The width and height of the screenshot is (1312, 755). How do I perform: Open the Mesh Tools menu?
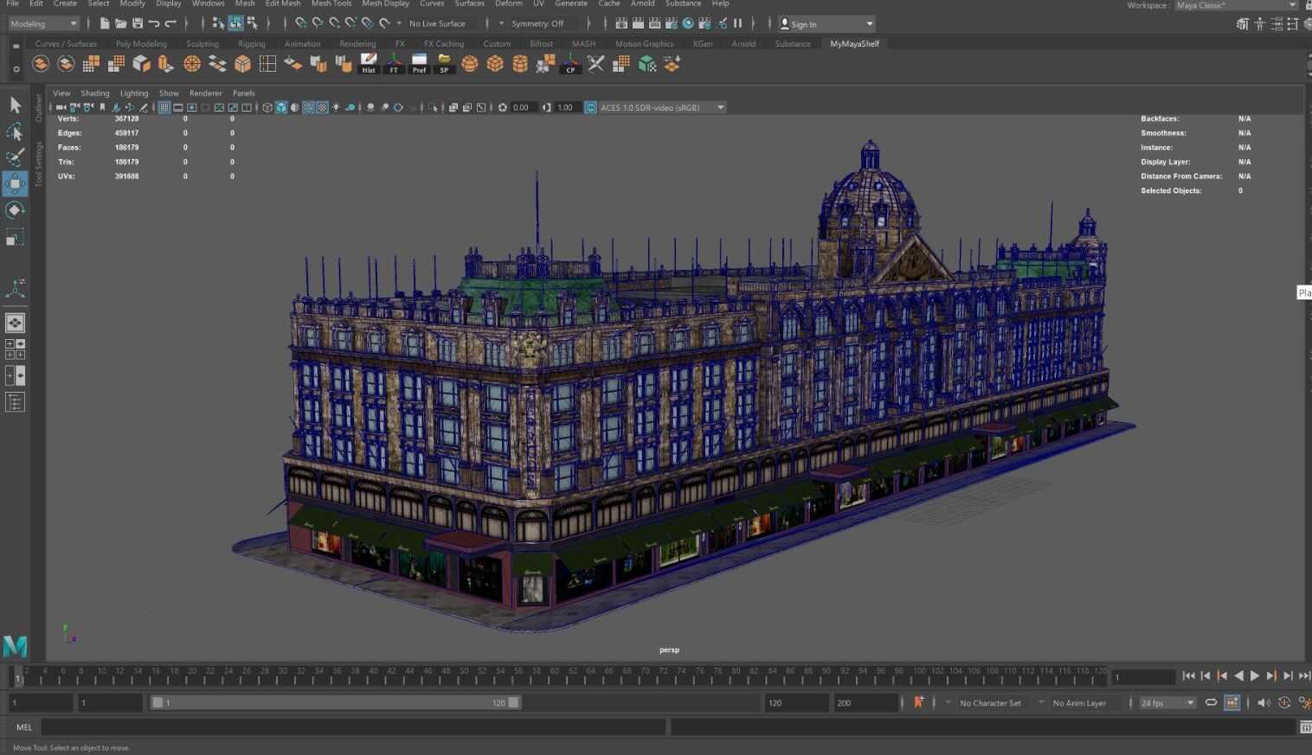point(331,3)
